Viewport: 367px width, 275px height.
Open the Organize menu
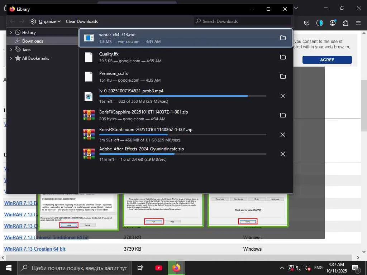tap(46, 21)
